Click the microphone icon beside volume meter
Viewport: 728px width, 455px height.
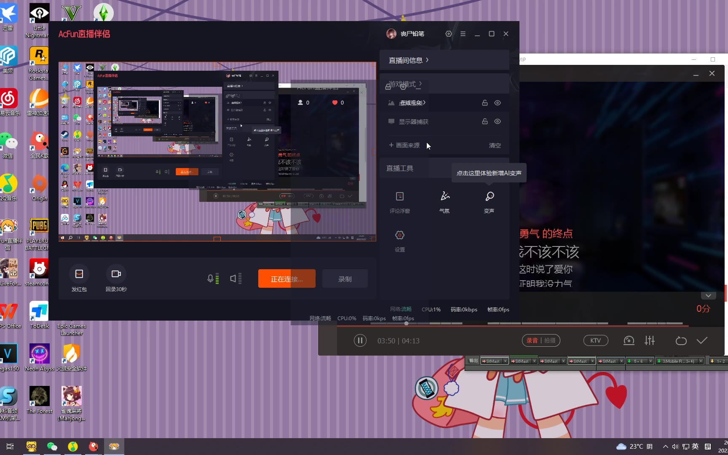tap(210, 278)
